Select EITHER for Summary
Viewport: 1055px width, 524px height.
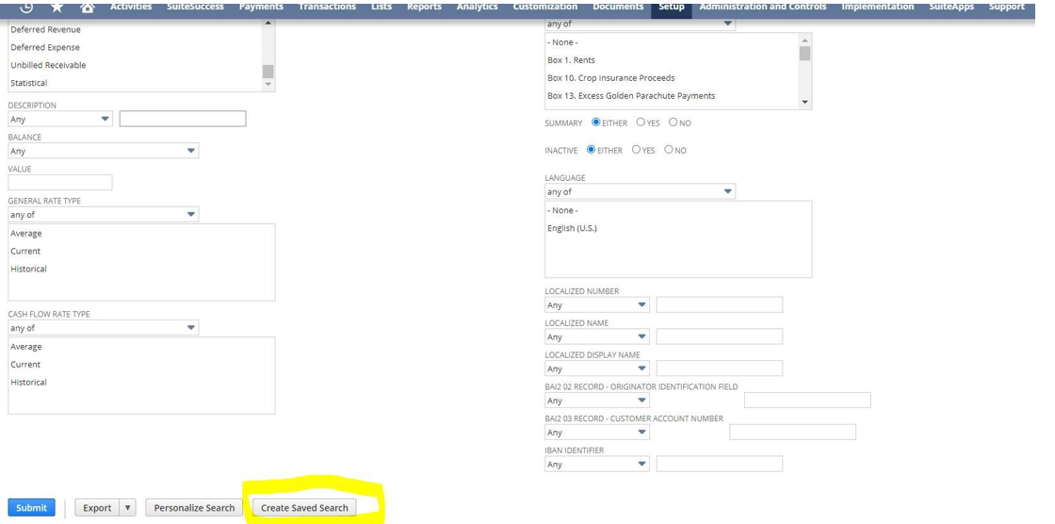[595, 123]
